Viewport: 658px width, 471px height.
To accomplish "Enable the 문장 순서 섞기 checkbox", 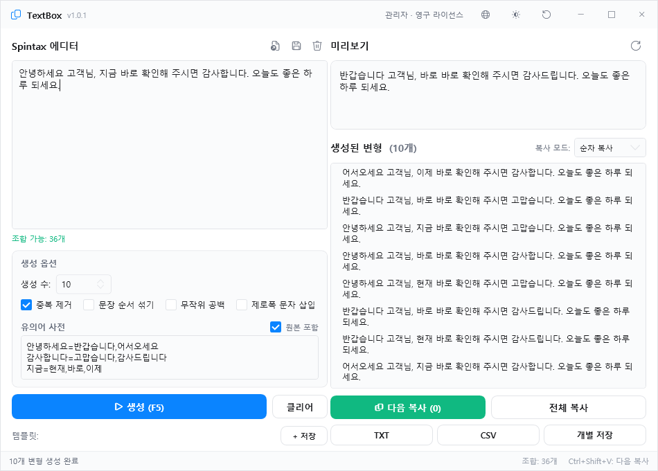I will pyautogui.click(x=89, y=305).
